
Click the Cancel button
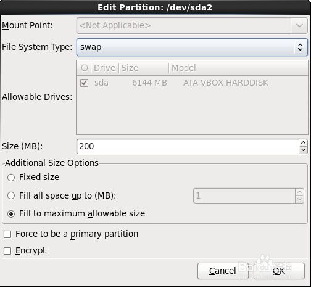[x=223, y=271]
